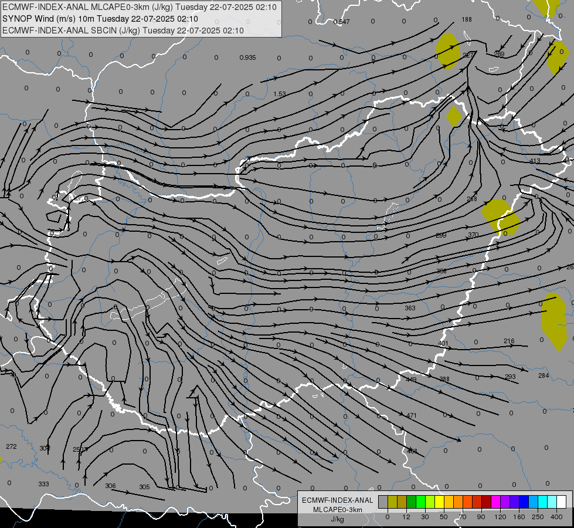This screenshot has height=528, width=574.
Task: Click the legend tick label '90'
Action: tap(481, 517)
